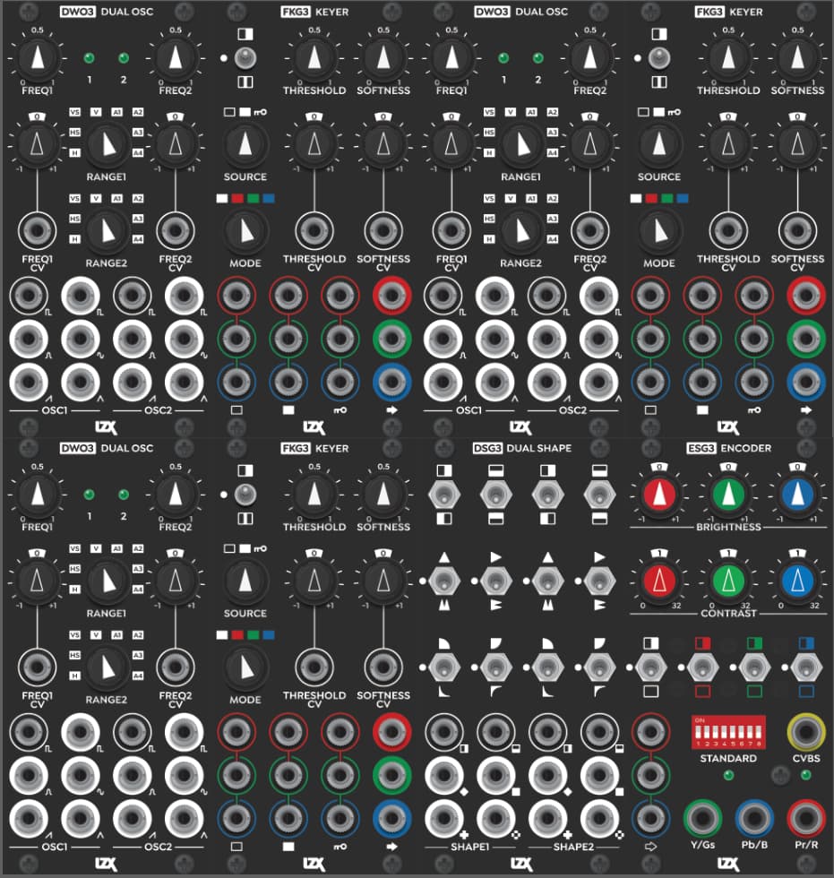Click the SOURCE selector on lower-row FKG3 Keyer
This screenshot has height=878, width=834.
click(245, 581)
